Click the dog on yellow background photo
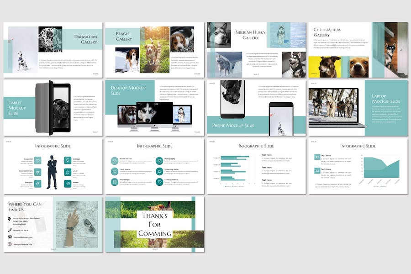The height and width of the screenshot is (274, 411). point(325,67)
